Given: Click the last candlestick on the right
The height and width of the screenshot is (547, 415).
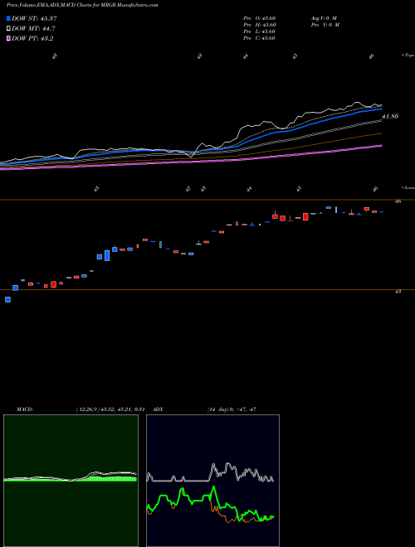Looking at the screenshot, I should (x=382, y=211).
